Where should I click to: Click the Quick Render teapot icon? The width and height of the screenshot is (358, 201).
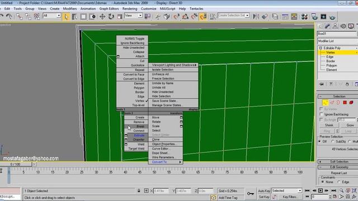point(332,17)
